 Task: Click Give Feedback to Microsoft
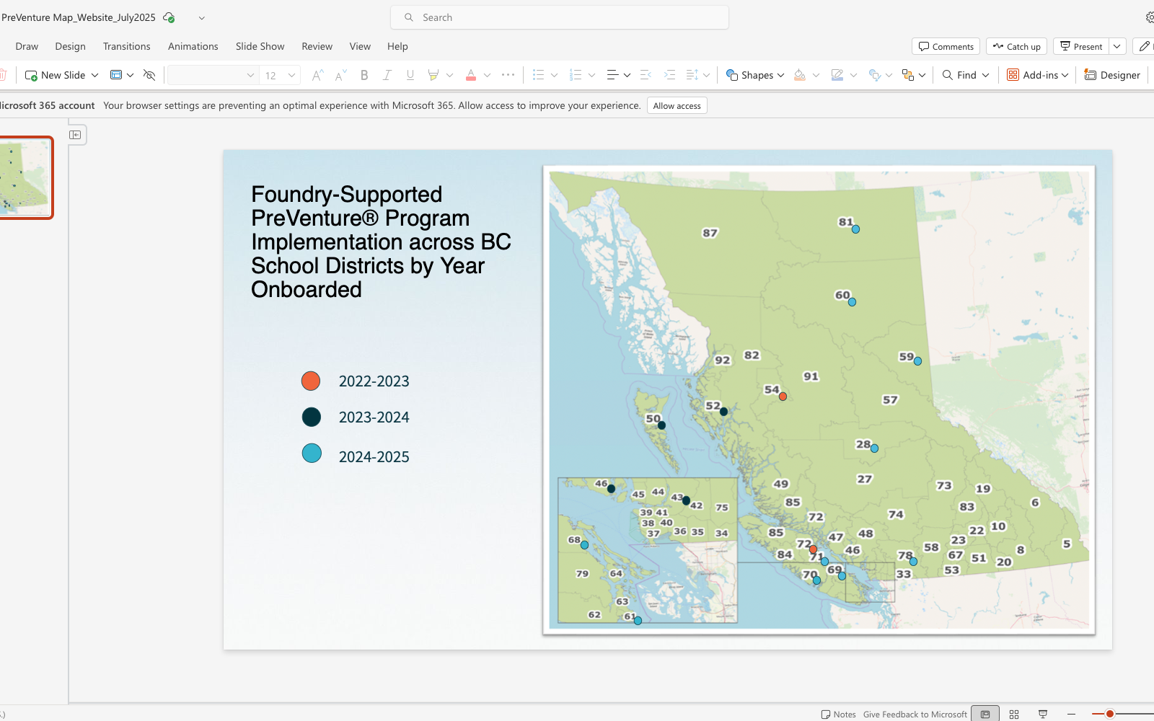tap(915, 714)
